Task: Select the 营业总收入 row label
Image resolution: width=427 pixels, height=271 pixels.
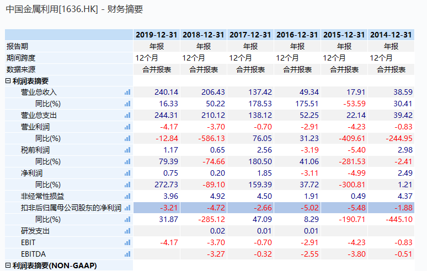Action: pyautogui.click(x=39, y=92)
